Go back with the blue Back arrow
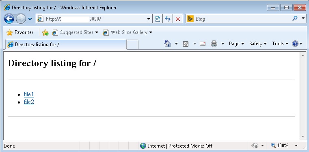309x152 pixels. point(9,19)
